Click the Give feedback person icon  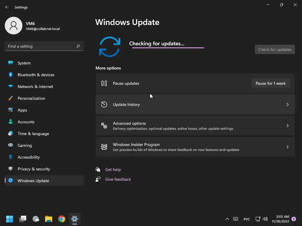[98, 179]
